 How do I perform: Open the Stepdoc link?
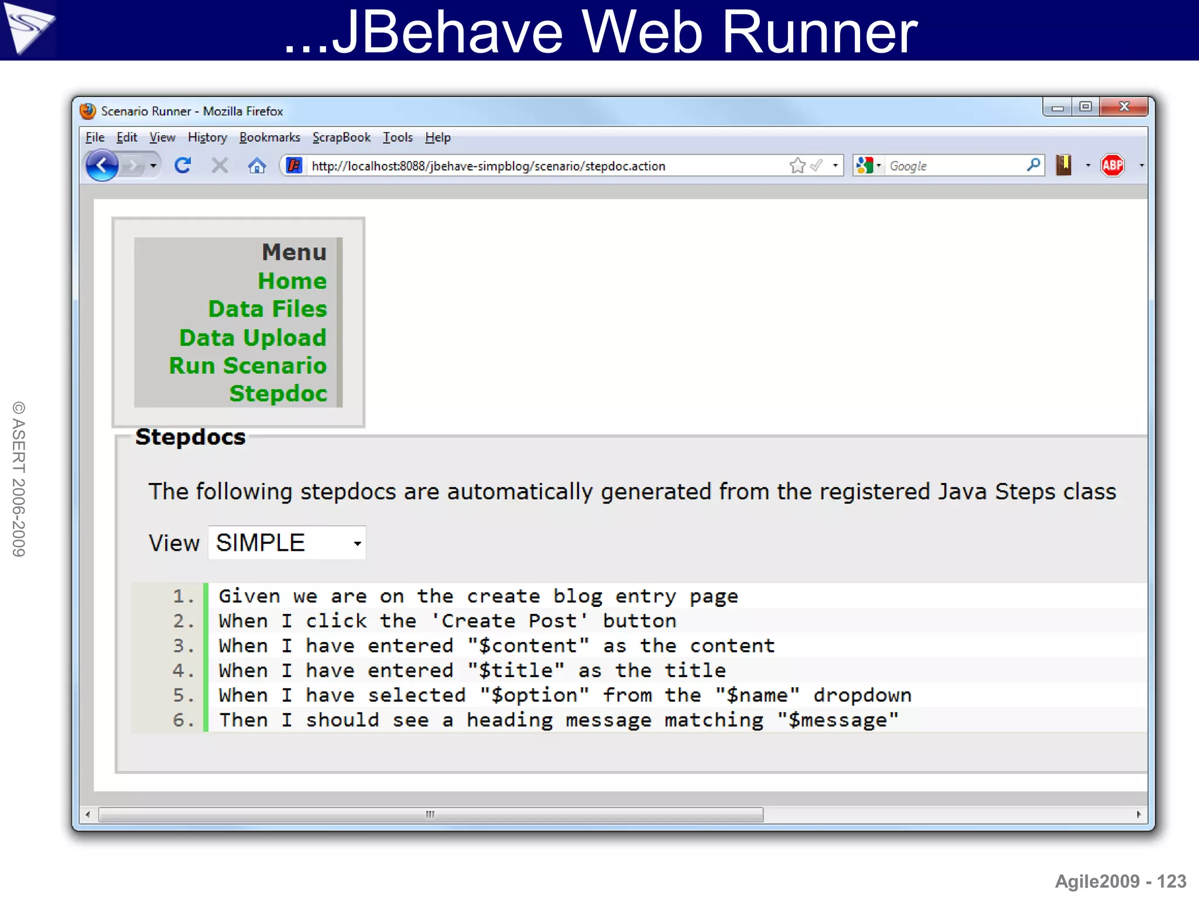[x=278, y=394]
